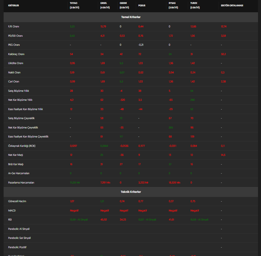This screenshot has height=256, width=261.
Task: Click TUREX RSI 16,59 - Al Sinyali
Action: [199, 220]
